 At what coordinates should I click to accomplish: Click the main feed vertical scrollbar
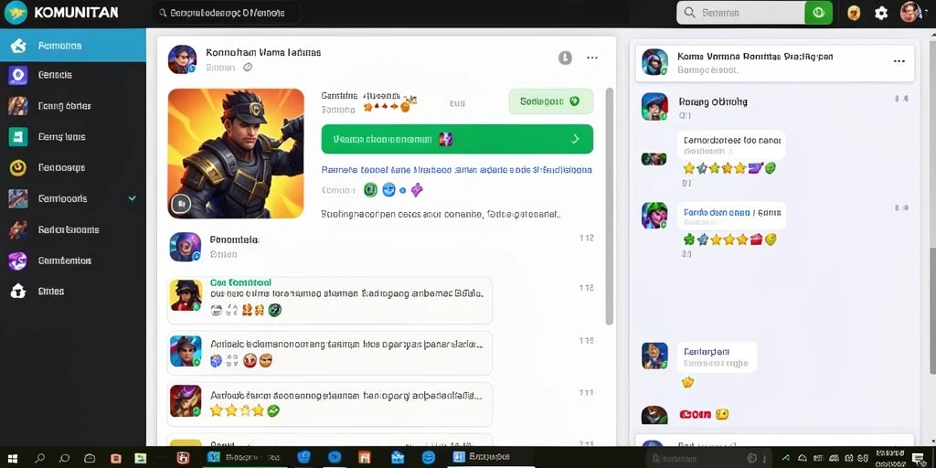tap(610, 206)
